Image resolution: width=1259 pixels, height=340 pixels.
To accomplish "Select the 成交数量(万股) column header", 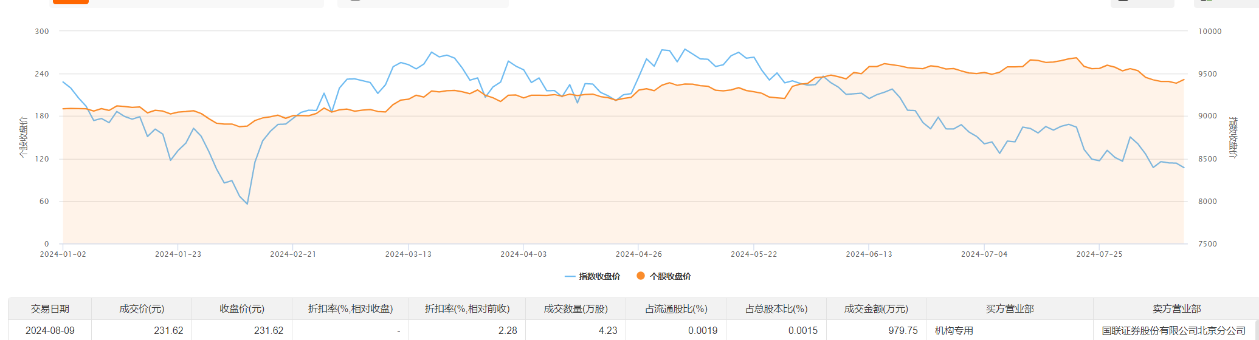I will pos(576,309).
